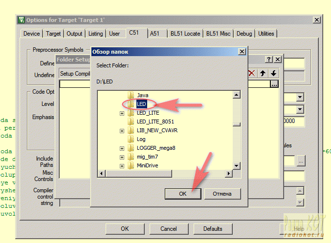This screenshot has width=331, height=243.
Task: Switch to the Device tab
Action: (x=32, y=34)
